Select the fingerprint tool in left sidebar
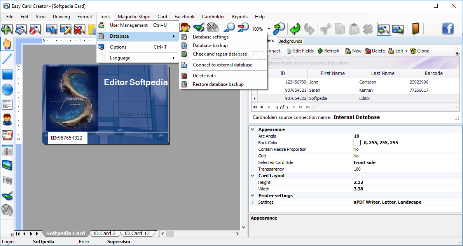Viewport: 463px width, 246px height. (7, 210)
